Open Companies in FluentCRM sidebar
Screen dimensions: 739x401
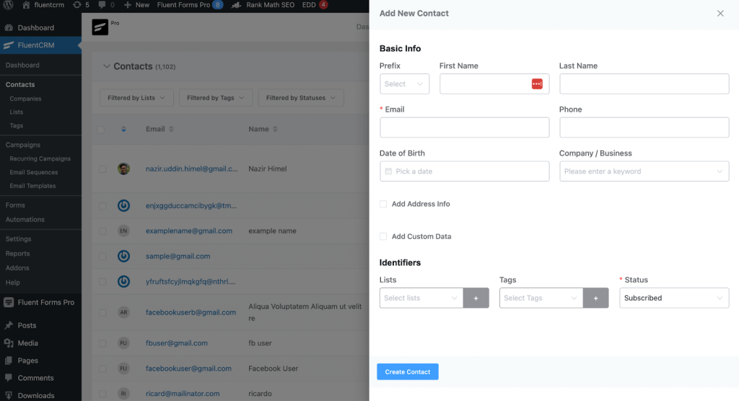[x=25, y=99]
